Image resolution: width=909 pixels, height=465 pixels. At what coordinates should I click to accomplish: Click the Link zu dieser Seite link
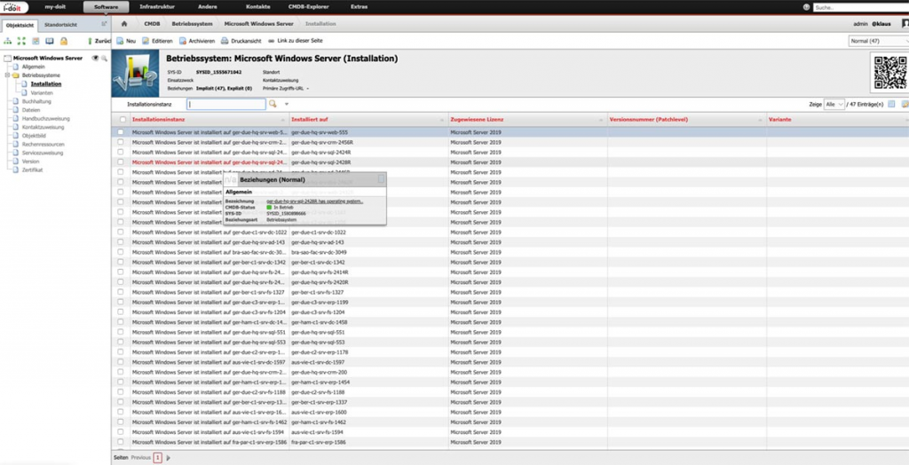click(x=297, y=41)
